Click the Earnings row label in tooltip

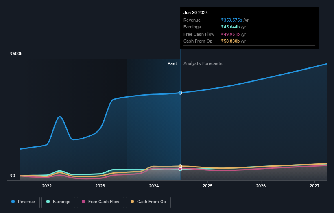tap(192, 27)
